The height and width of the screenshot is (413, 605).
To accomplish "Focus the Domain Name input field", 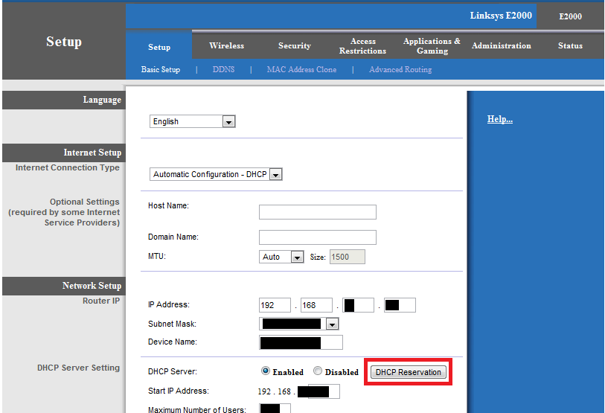I will pos(318,237).
